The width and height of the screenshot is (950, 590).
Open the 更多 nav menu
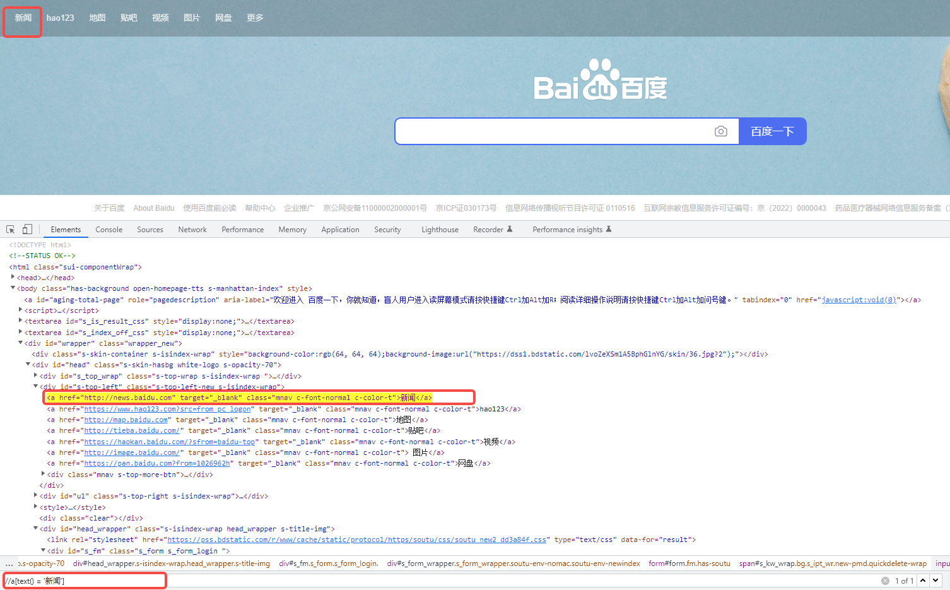[255, 18]
